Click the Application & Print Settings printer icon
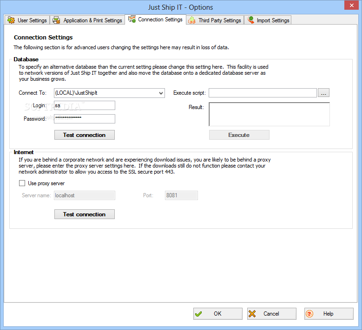The width and height of the screenshot is (362, 330). (x=56, y=20)
